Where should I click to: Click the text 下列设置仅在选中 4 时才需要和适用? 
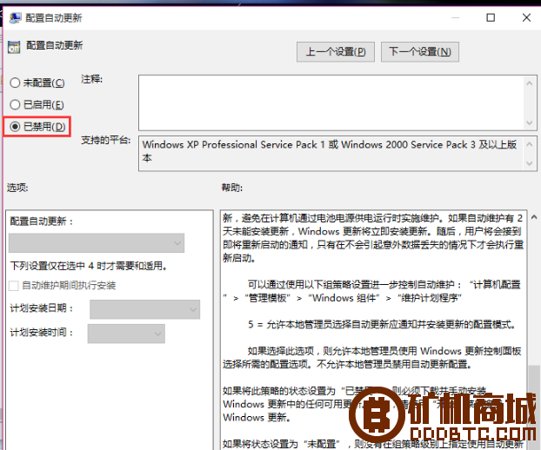coord(89,266)
